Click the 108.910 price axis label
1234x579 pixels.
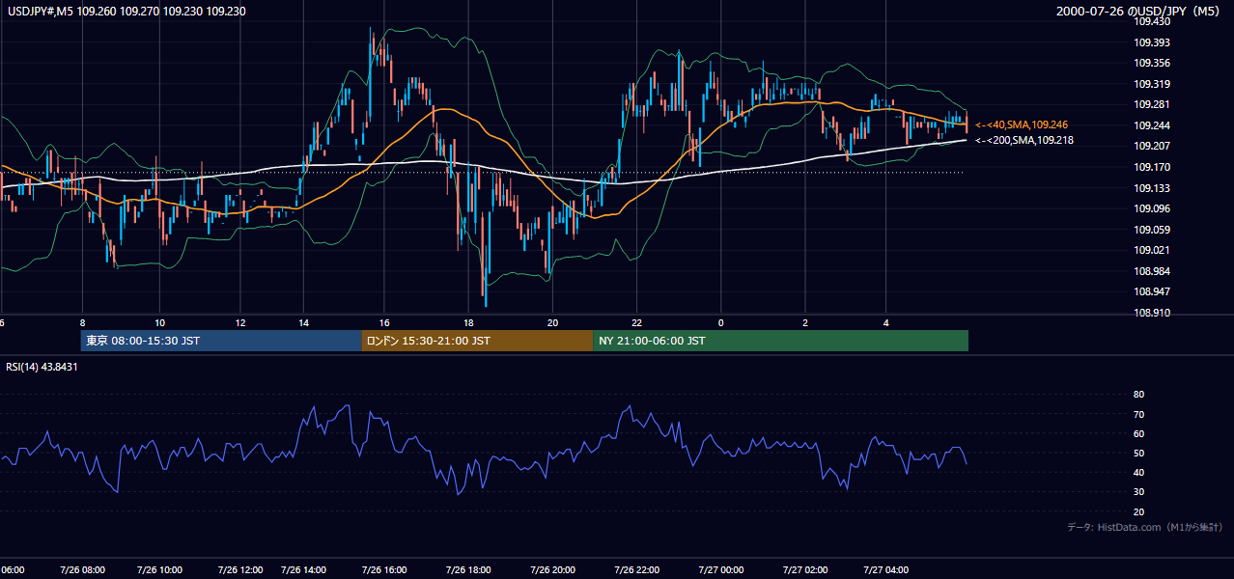click(1152, 314)
